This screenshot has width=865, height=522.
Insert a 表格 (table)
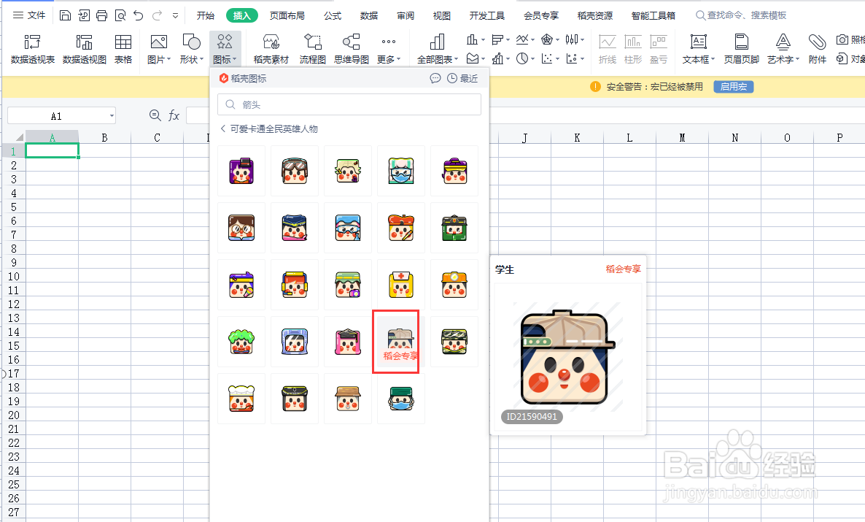click(123, 48)
